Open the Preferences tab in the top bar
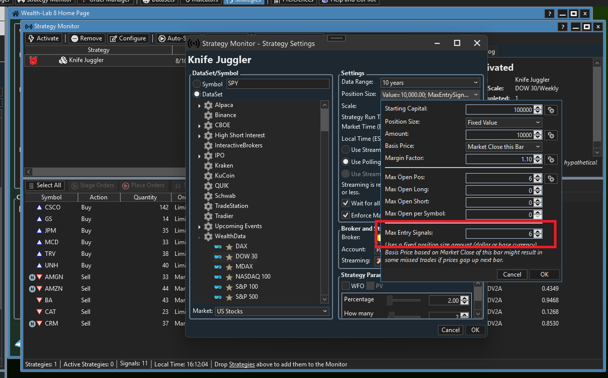This screenshot has width=608, height=378. (x=294, y=2)
